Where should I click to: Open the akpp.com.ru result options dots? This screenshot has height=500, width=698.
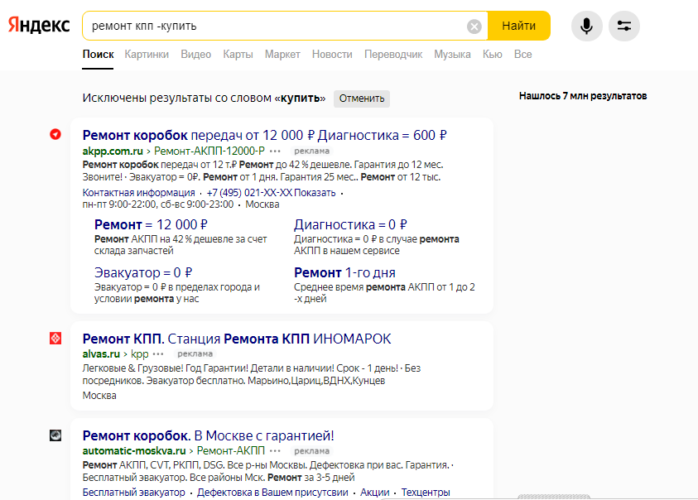tap(275, 151)
